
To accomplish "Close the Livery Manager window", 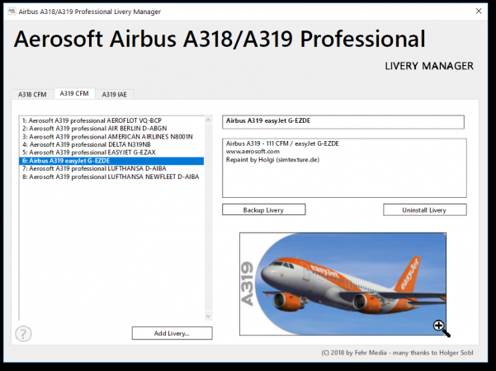I will coord(479,11).
